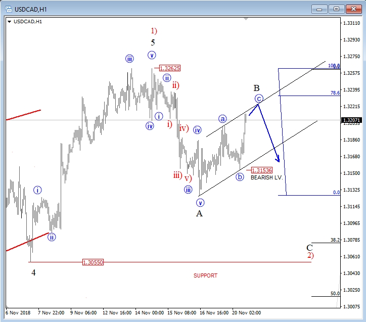Screen dimensions: 366x322
Task: Select the 1.32625 red price label
Action: [170, 68]
